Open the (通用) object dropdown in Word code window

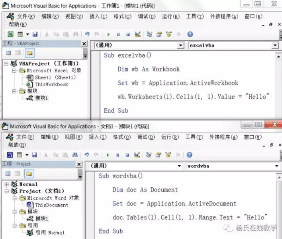pos(179,166)
